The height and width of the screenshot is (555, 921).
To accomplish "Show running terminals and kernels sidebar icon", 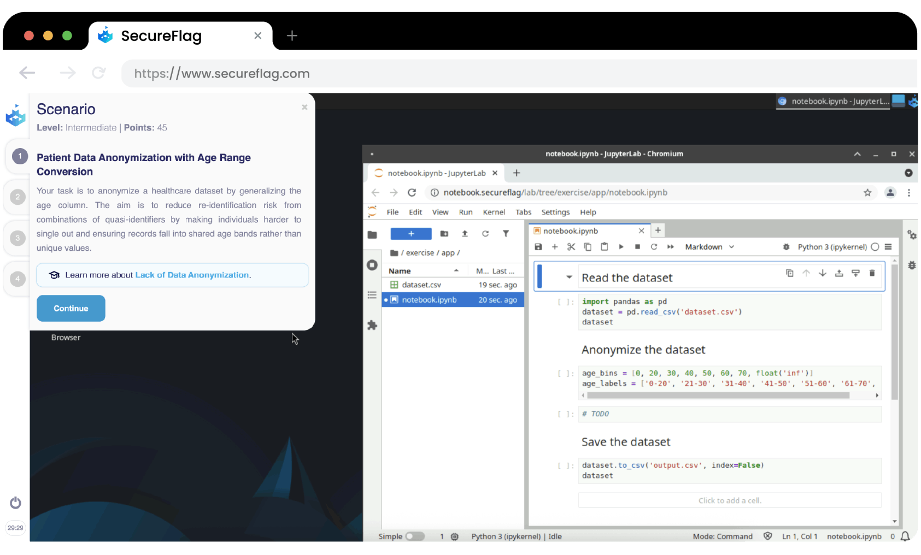I will tap(372, 265).
